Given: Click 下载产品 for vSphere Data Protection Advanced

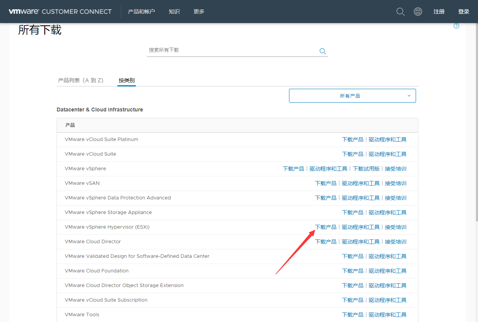Looking at the screenshot, I should point(326,198).
